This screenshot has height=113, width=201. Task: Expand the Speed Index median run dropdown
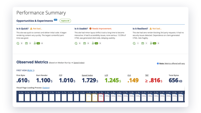click(78, 63)
